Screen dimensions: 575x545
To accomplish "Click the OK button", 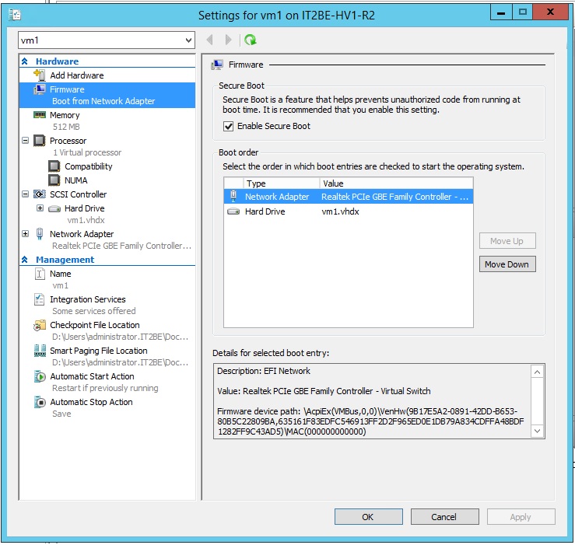I will coord(369,517).
